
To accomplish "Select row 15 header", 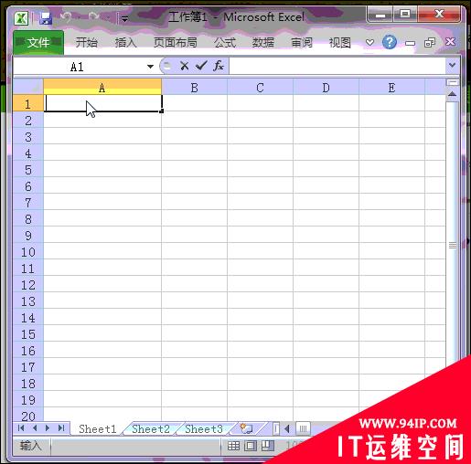I will [x=28, y=334].
